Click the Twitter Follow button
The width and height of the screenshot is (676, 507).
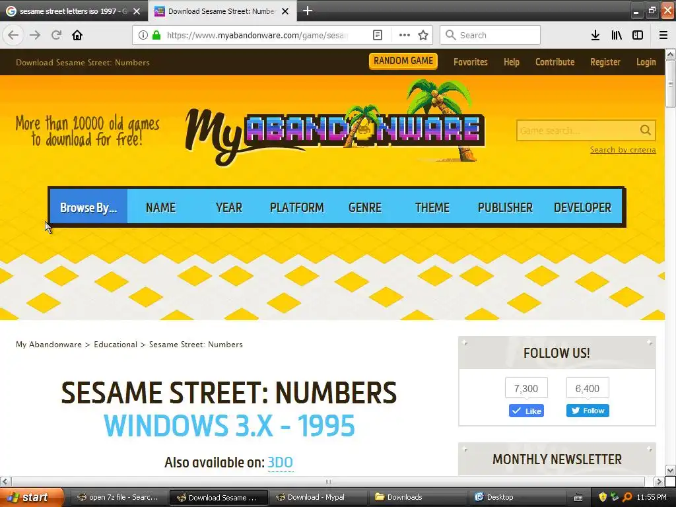click(588, 411)
